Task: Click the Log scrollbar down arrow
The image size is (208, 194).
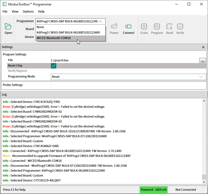Action: pos(204,182)
